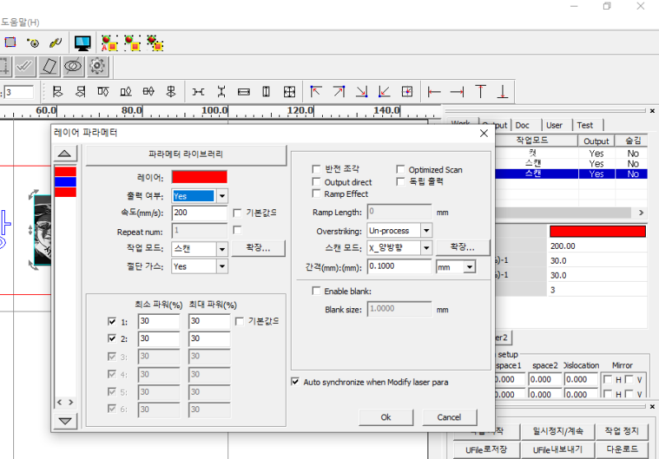Click the Ok button in dialog
Viewport: 659px width, 459px height.
point(385,417)
